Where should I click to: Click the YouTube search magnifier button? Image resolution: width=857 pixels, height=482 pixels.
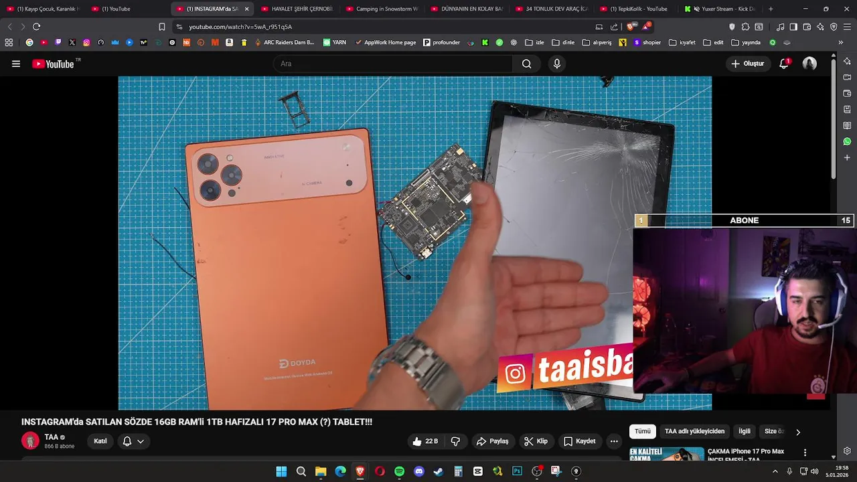coord(526,64)
